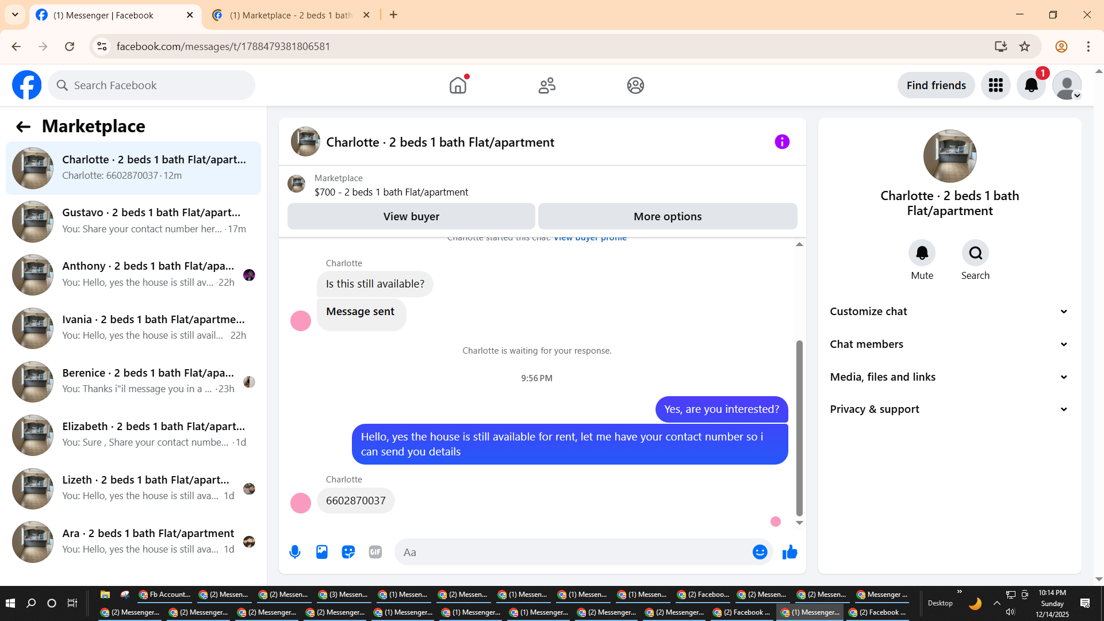Expand Media, files and links section
Viewport: 1104px width, 621px height.
coord(949,377)
